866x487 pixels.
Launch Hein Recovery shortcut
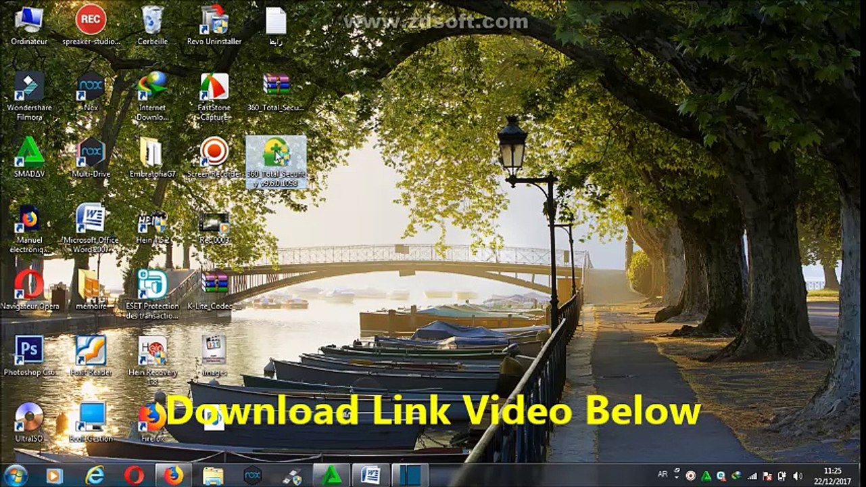tap(152, 360)
